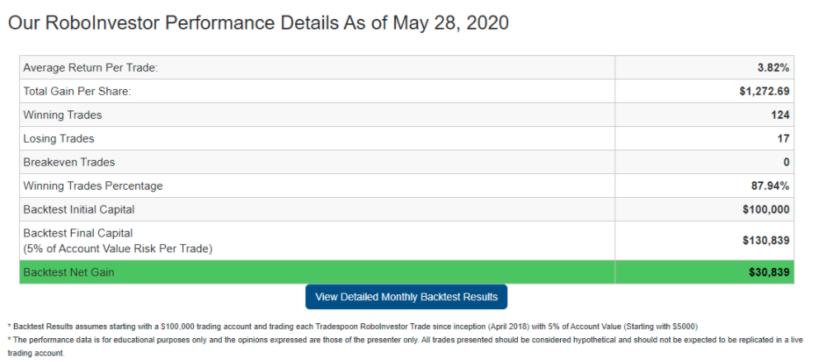This screenshot has height=362, width=814.
Task: Click the $100,000 initial capital value
Action: click(x=766, y=209)
